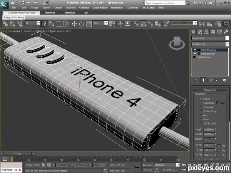
Task: Switch to the Freeform tab
Action: tap(50, 13)
